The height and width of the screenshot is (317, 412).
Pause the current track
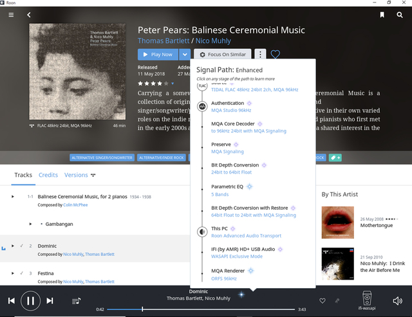pyautogui.click(x=30, y=300)
